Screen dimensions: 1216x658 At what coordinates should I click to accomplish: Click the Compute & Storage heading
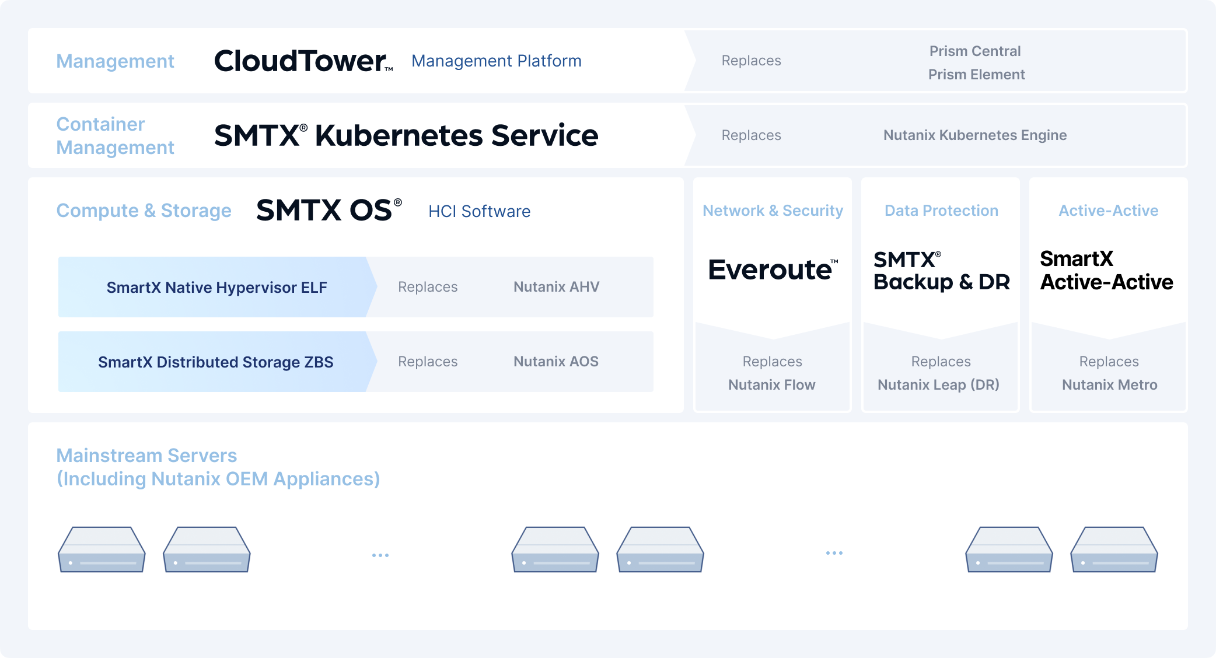point(144,211)
